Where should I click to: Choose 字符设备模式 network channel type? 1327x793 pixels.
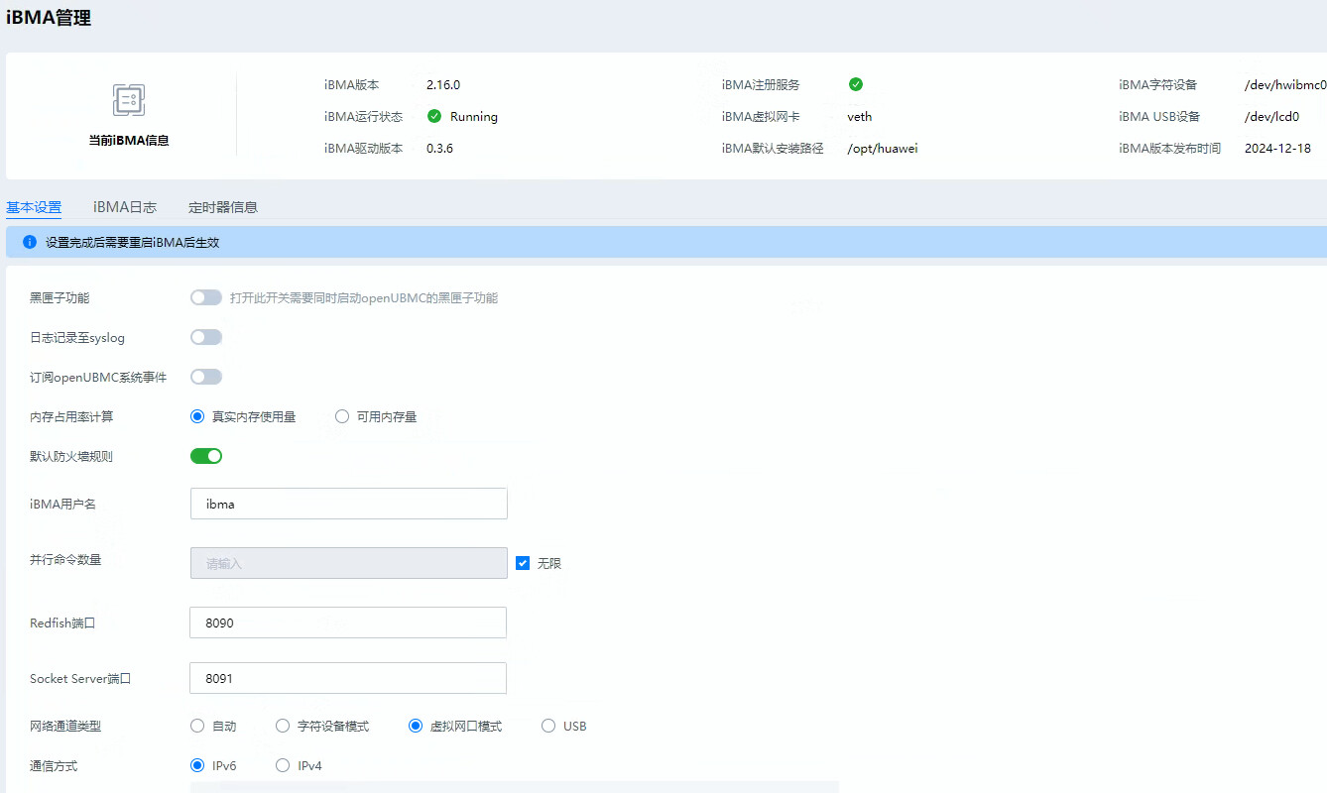coord(283,726)
